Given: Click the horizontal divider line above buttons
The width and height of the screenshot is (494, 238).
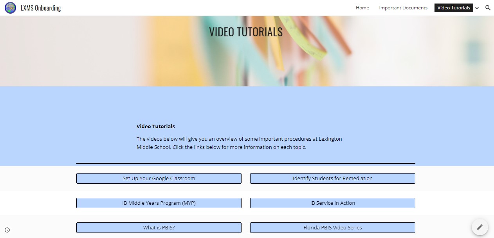Looking at the screenshot, I should click(245, 163).
